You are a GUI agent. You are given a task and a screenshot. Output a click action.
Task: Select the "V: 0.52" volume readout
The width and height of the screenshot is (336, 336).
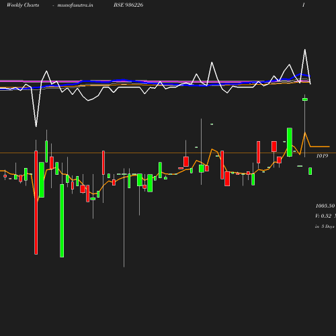(323, 216)
